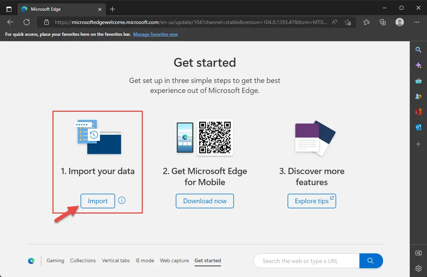This screenshot has height=277, width=427.
Task: Click '2. Get Microsoft Edge for Mobile' text
Action: pyautogui.click(x=205, y=177)
